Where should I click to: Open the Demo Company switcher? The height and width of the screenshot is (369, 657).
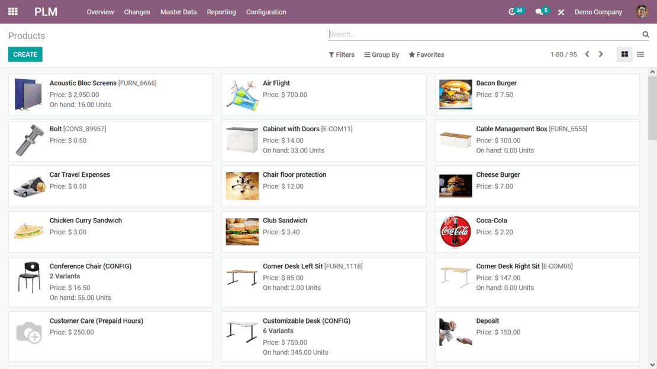598,12
